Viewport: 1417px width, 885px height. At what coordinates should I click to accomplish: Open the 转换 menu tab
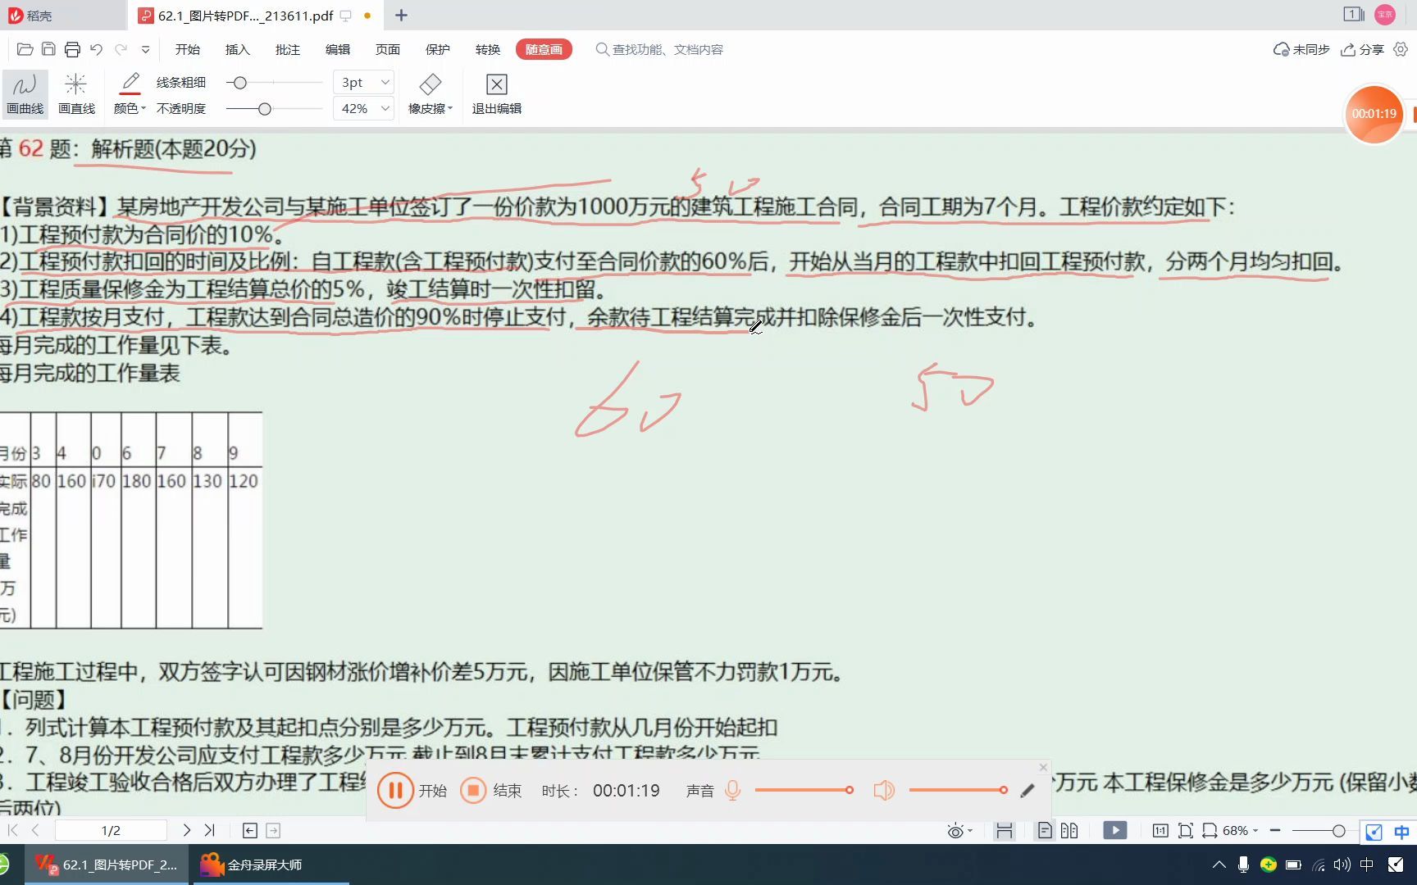click(x=486, y=49)
